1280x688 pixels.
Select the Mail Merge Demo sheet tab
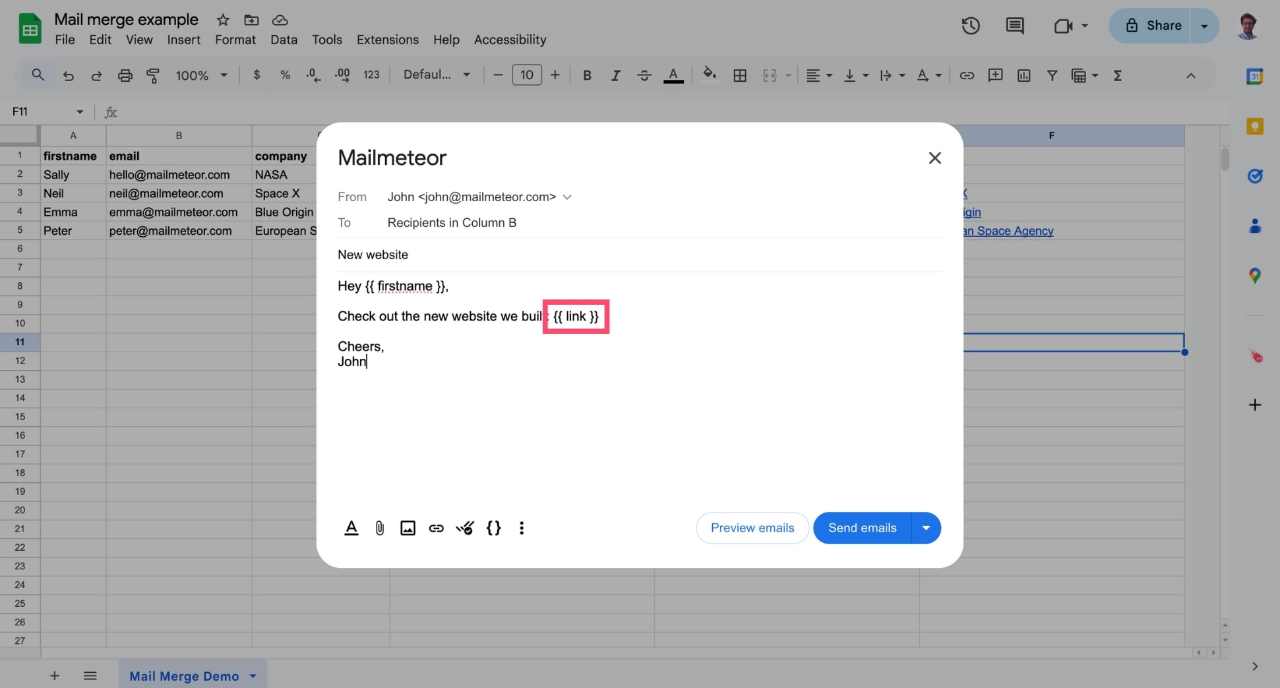pos(192,675)
